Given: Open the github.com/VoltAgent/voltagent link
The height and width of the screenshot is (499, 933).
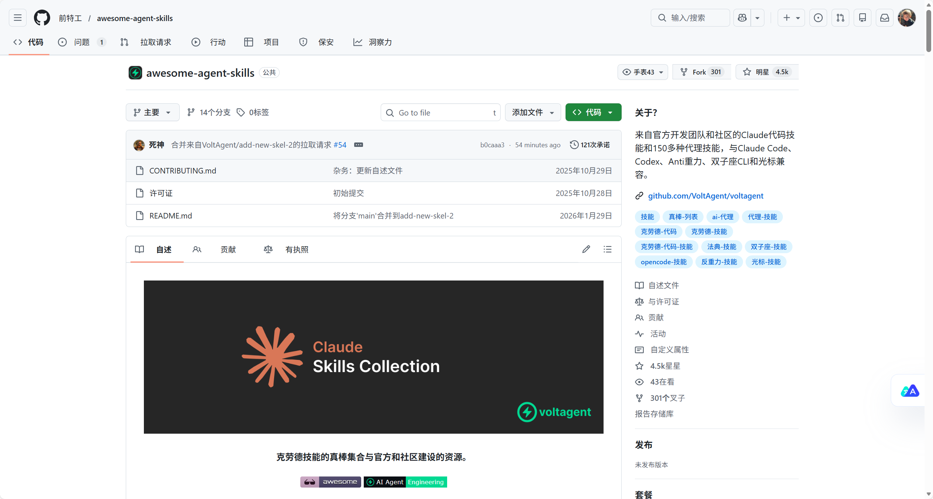Looking at the screenshot, I should point(705,196).
